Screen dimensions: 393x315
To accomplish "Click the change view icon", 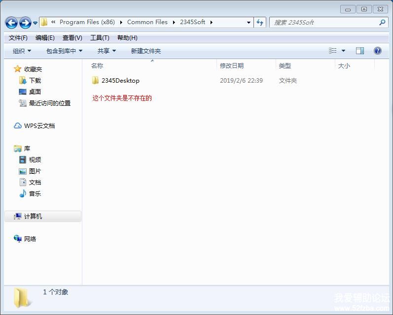I will (x=333, y=51).
